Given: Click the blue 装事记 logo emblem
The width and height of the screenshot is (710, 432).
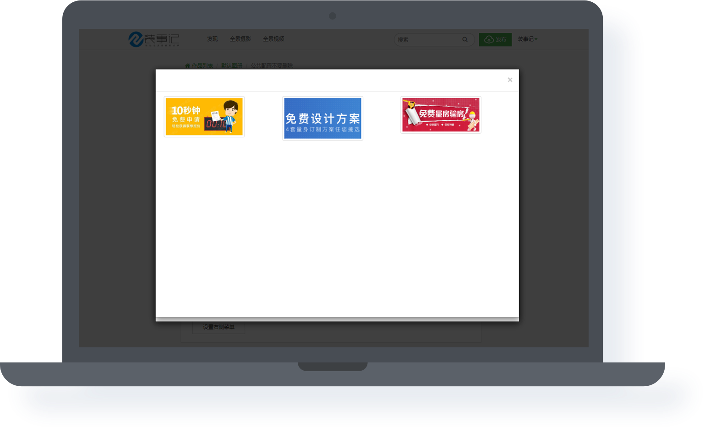Looking at the screenshot, I should pos(136,39).
